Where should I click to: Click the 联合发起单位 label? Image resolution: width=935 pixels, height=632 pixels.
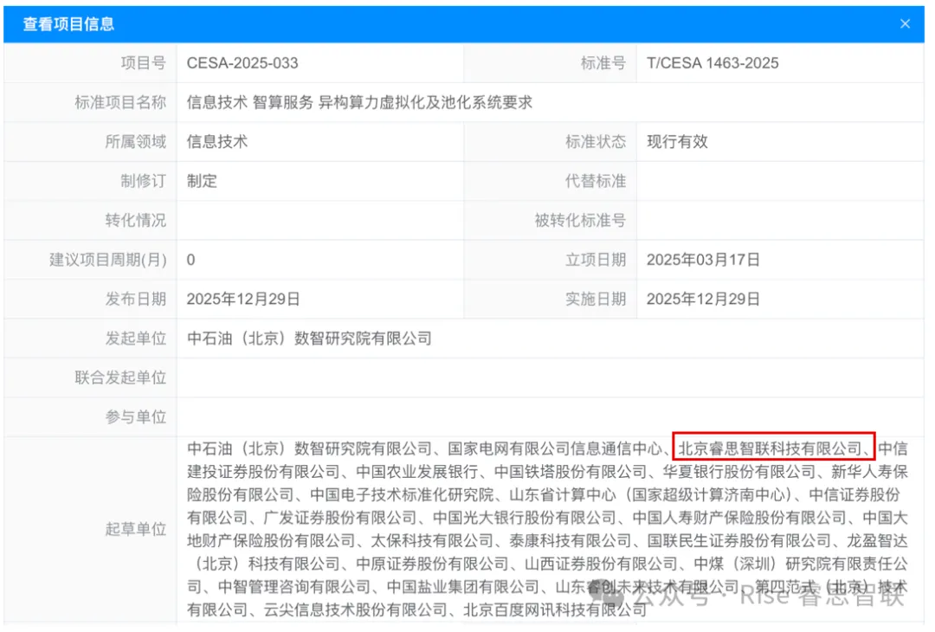pyautogui.click(x=120, y=378)
